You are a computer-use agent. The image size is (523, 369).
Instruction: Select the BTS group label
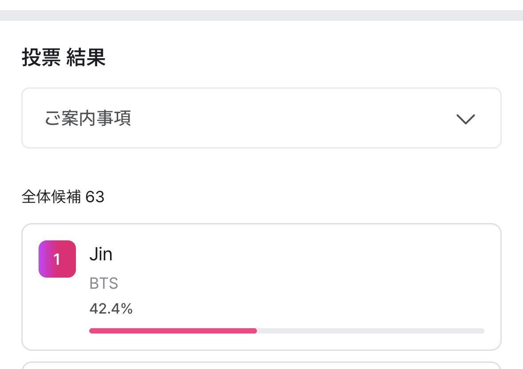tap(104, 283)
